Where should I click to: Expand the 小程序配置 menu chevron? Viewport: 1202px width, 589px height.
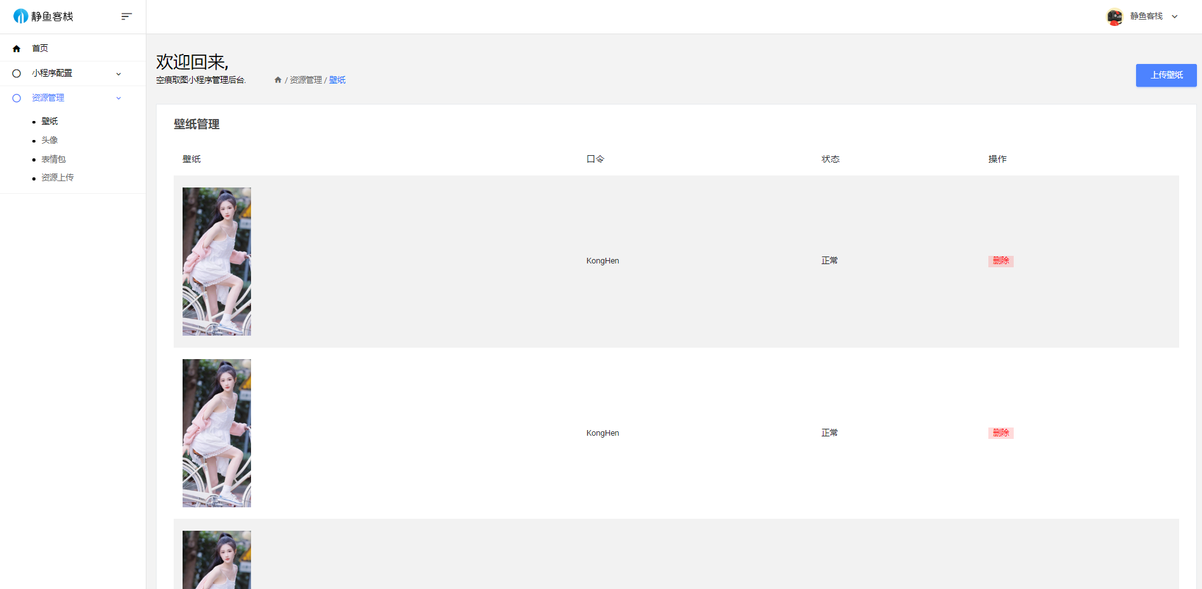tap(119, 74)
